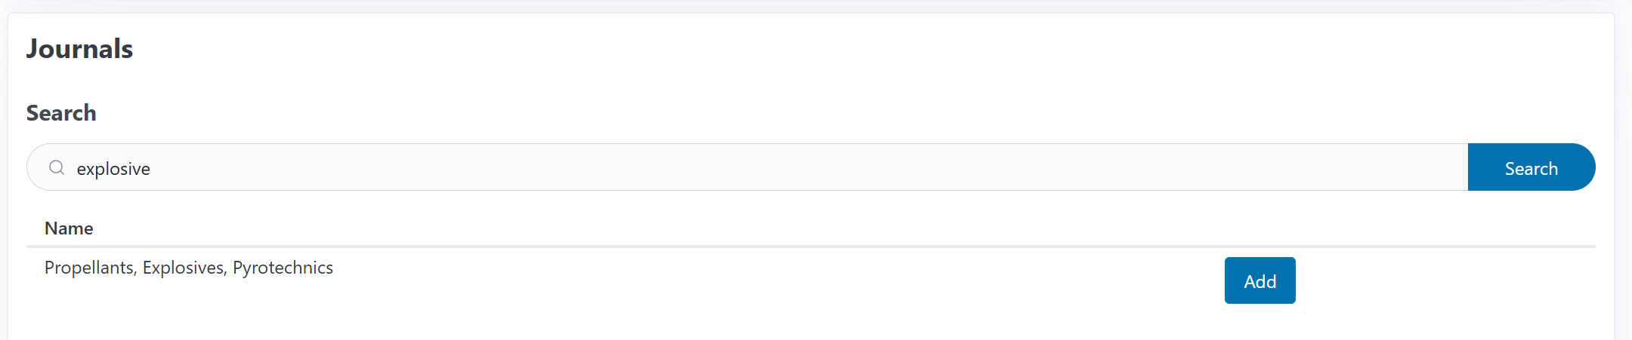Image resolution: width=1632 pixels, height=340 pixels.
Task: Click the blue Search button
Action: (1531, 167)
